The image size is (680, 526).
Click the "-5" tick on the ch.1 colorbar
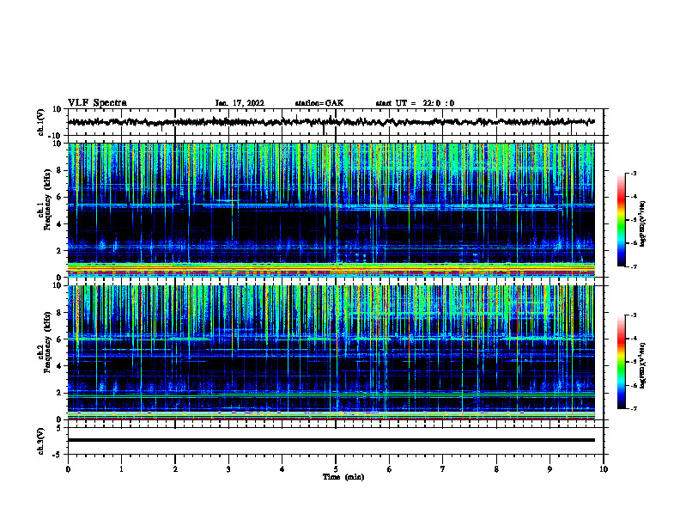click(633, 220)
